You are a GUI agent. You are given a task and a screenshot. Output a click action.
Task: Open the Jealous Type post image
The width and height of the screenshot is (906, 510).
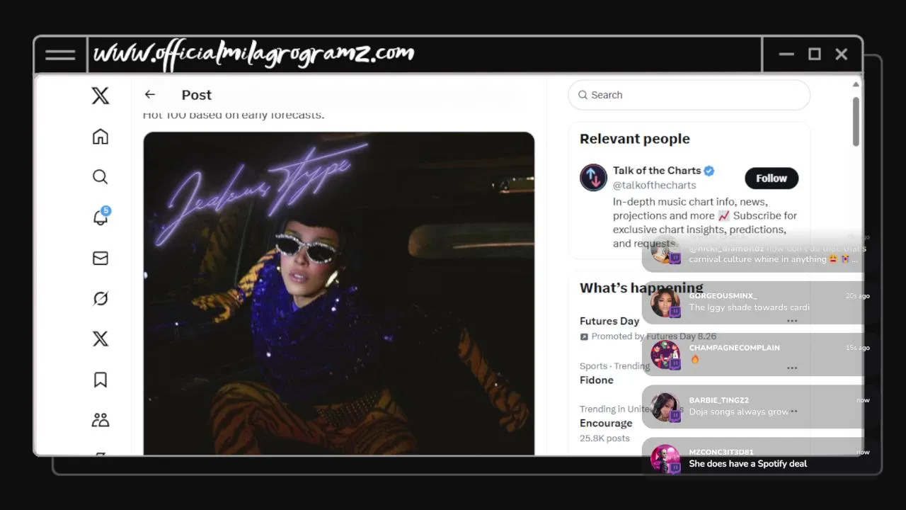[339, 293]
